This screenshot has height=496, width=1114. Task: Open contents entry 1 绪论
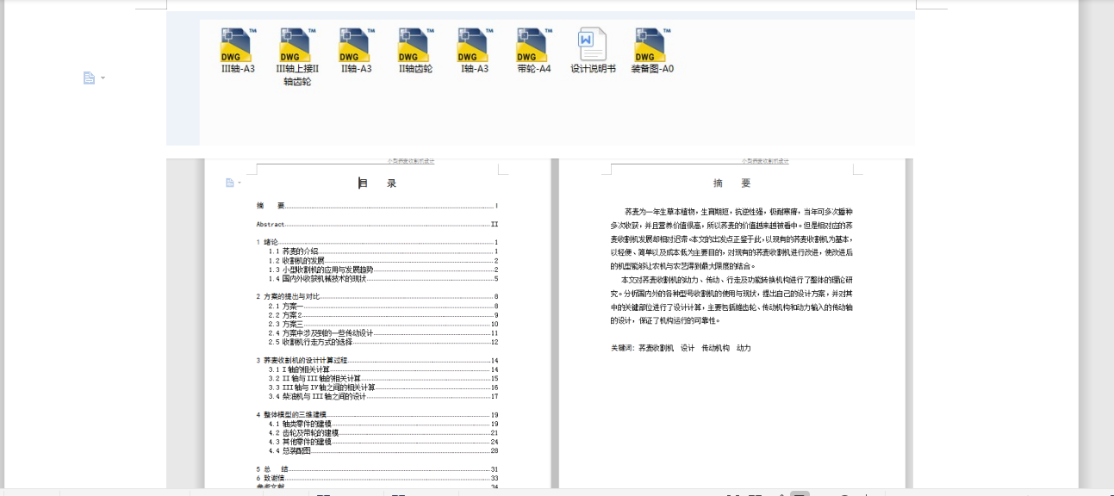[377, 242]
